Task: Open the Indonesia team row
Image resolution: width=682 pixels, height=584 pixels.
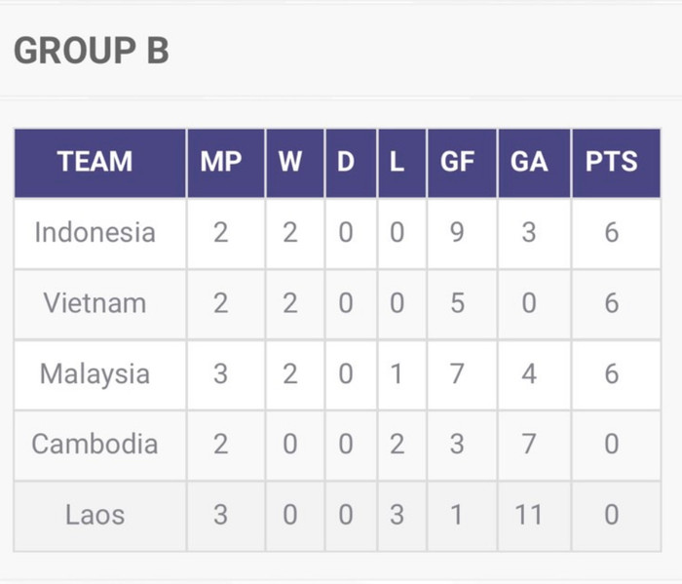Action: tap(95, 233)
